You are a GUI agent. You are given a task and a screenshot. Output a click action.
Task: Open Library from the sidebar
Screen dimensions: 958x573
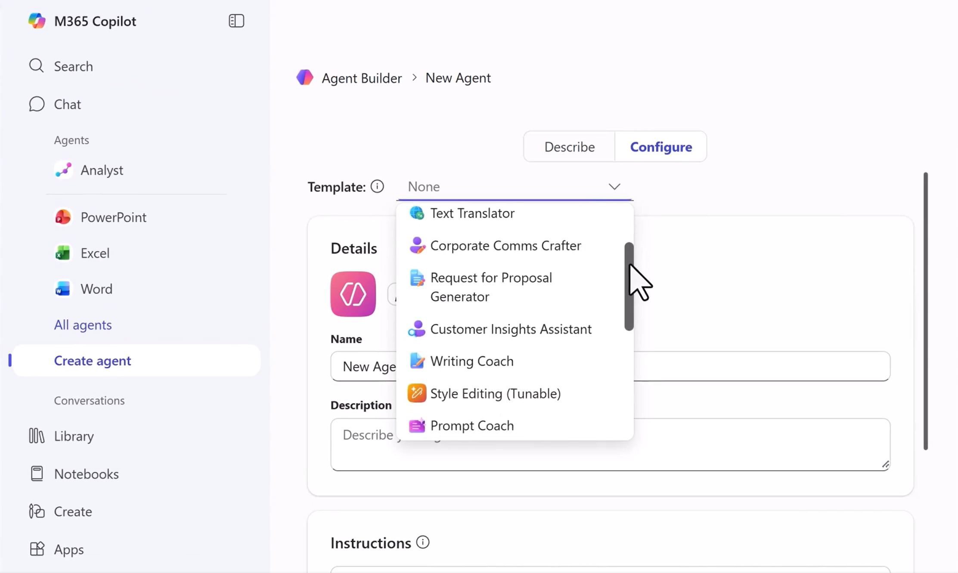tap(74, 436)
